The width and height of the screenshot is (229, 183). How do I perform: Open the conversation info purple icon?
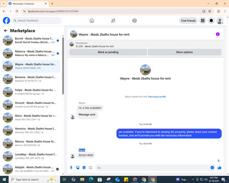218,34
